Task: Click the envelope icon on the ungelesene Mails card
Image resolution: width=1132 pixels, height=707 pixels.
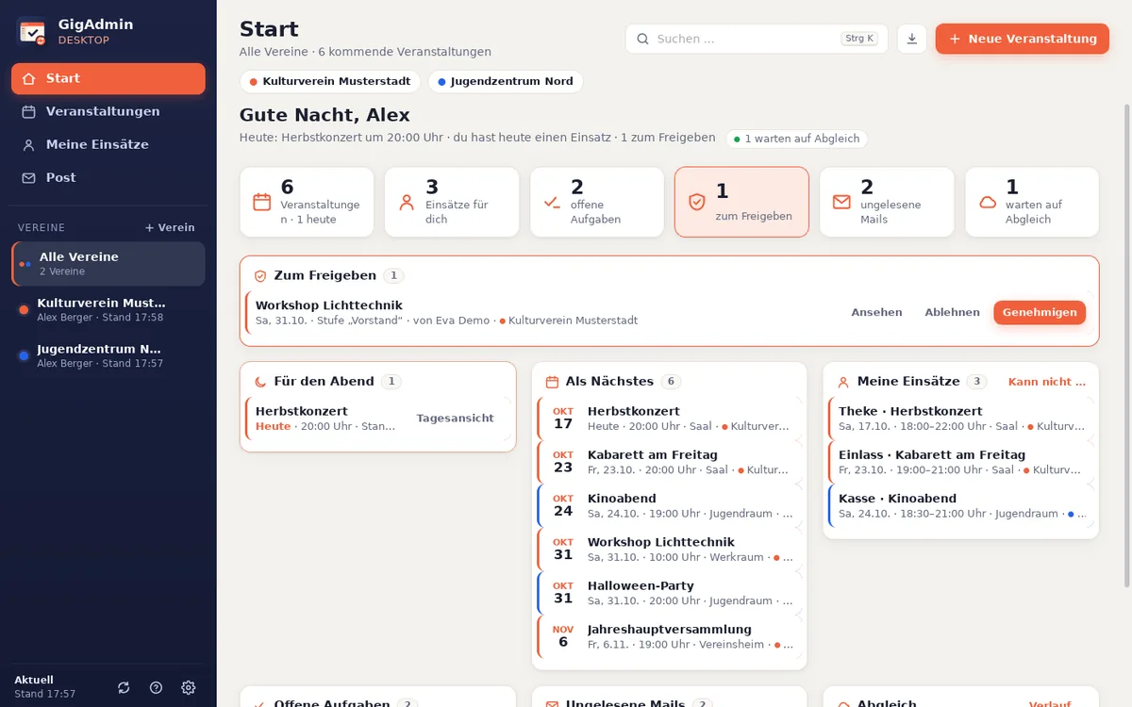Action: pyautogui.click(x=841, y=203)
